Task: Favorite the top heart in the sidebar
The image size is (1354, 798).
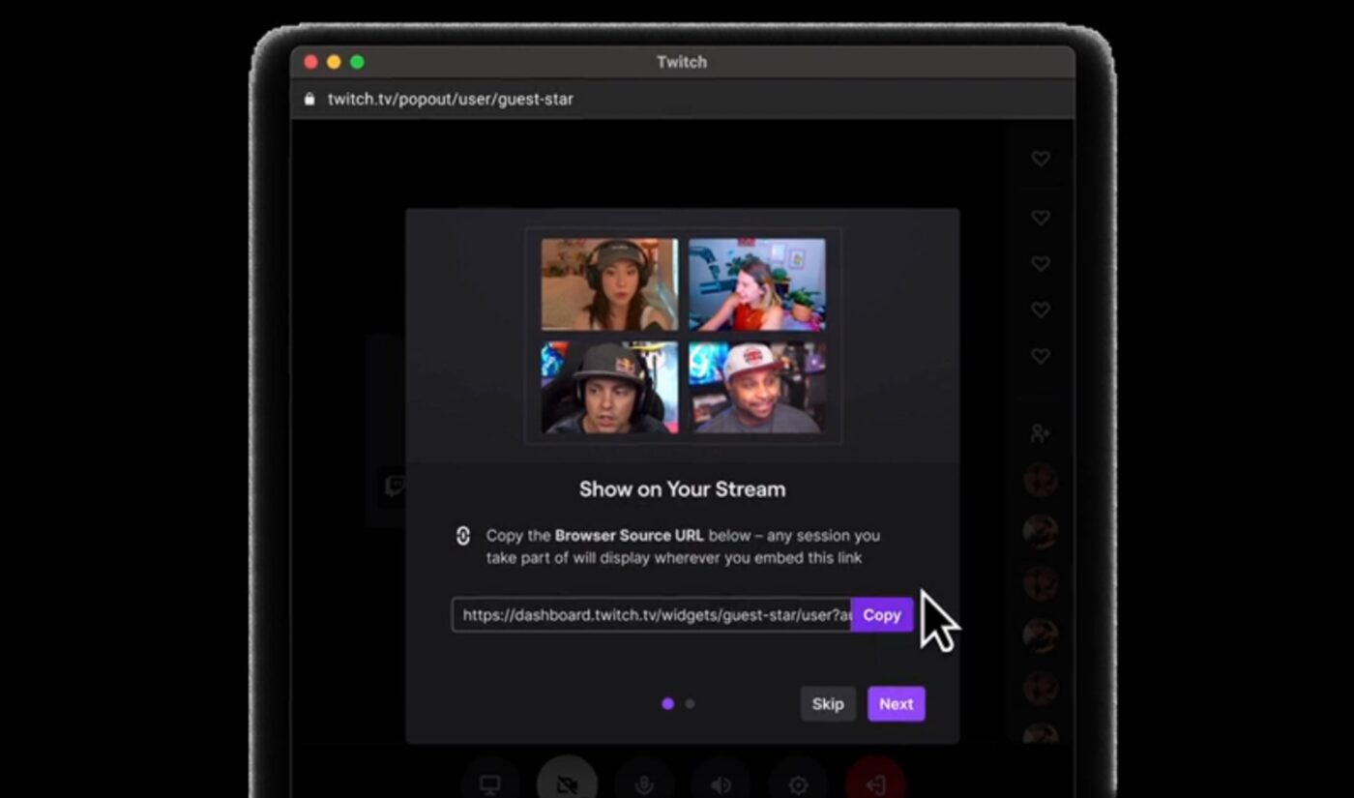Action: 1040,159
